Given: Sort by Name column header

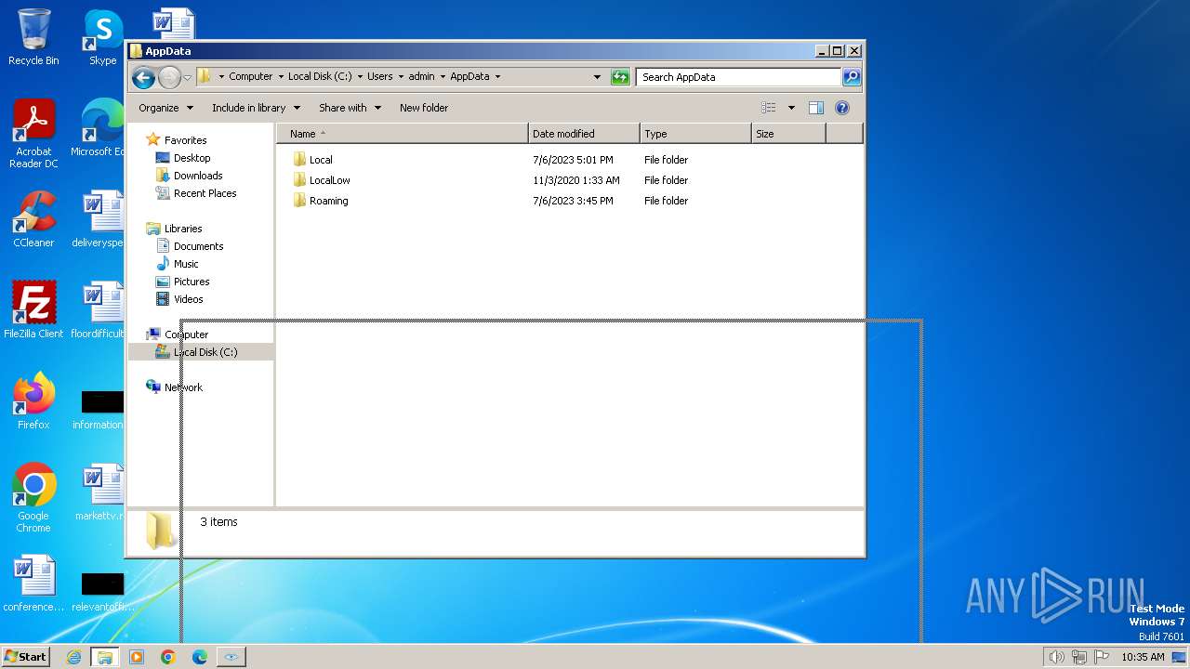Looking at the screenshot, I should point(402,134).
